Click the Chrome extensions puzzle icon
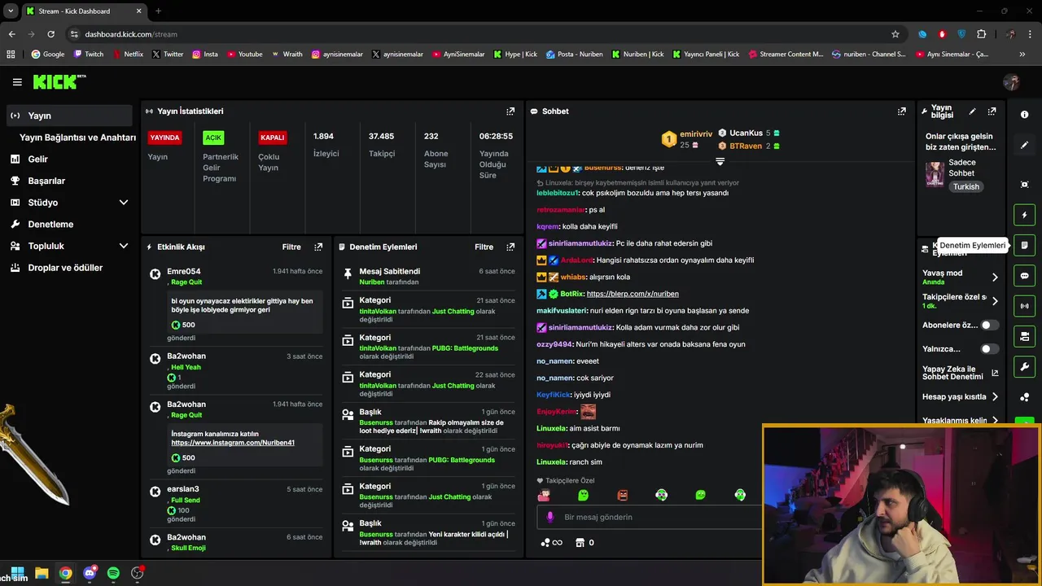1042x586 pixels. pos(981,34)
